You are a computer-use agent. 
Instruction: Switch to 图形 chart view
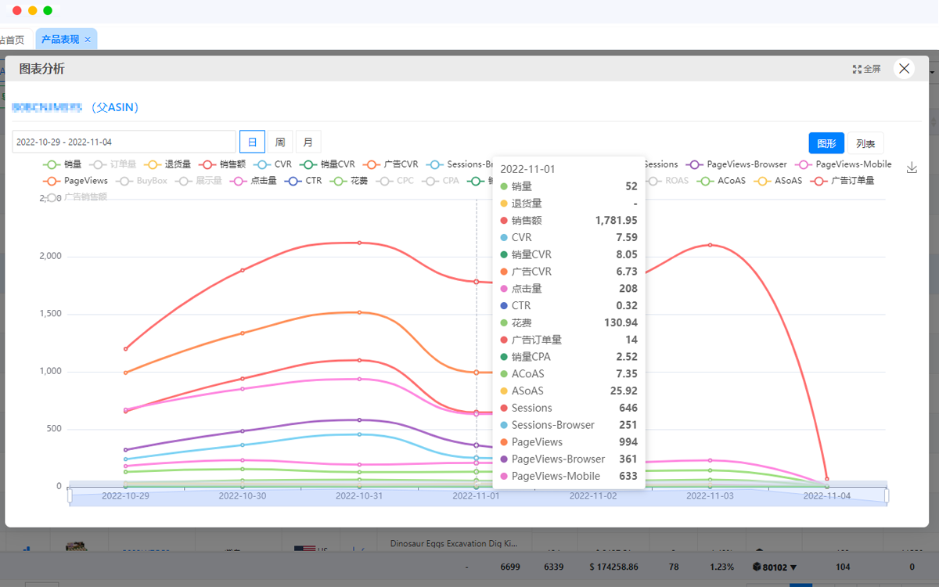[826, 143]
